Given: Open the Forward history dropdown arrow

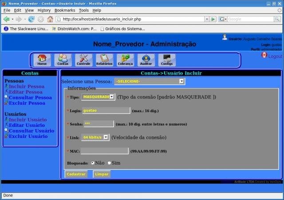Looking at the screenshot, I should [x=25, y=19].
